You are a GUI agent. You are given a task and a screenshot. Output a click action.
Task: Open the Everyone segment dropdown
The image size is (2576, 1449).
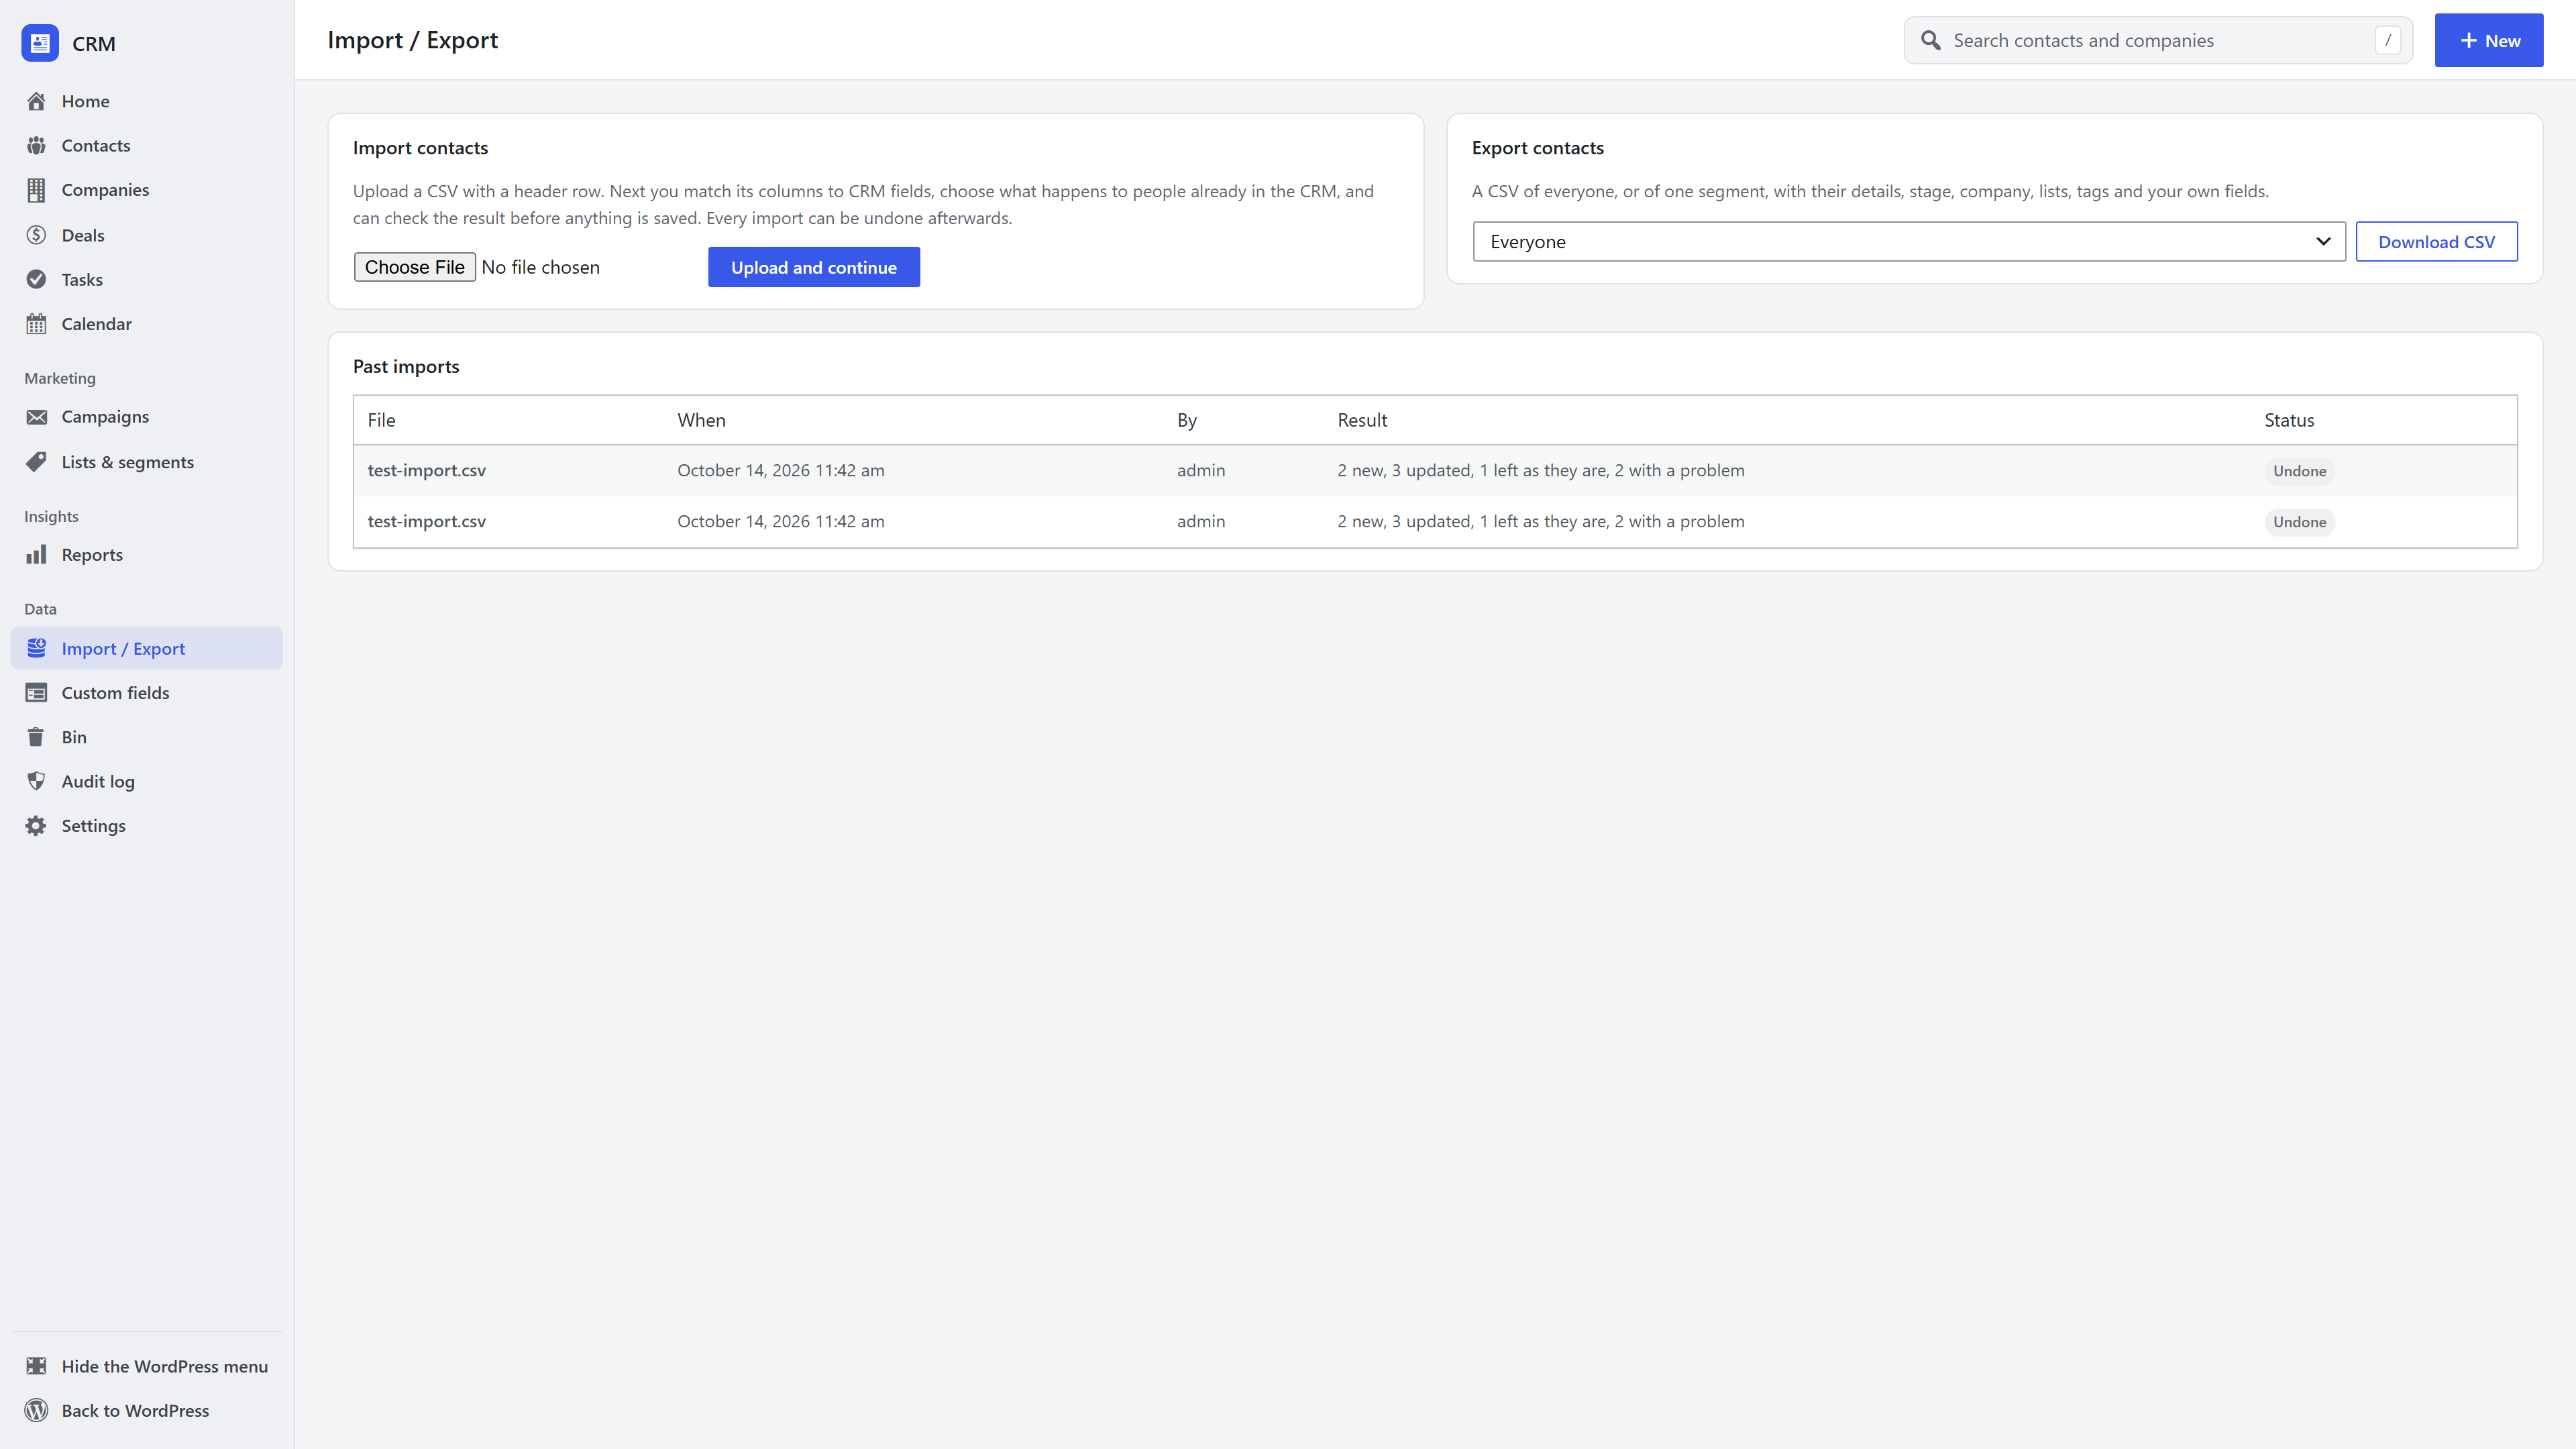click(1909, 242)
